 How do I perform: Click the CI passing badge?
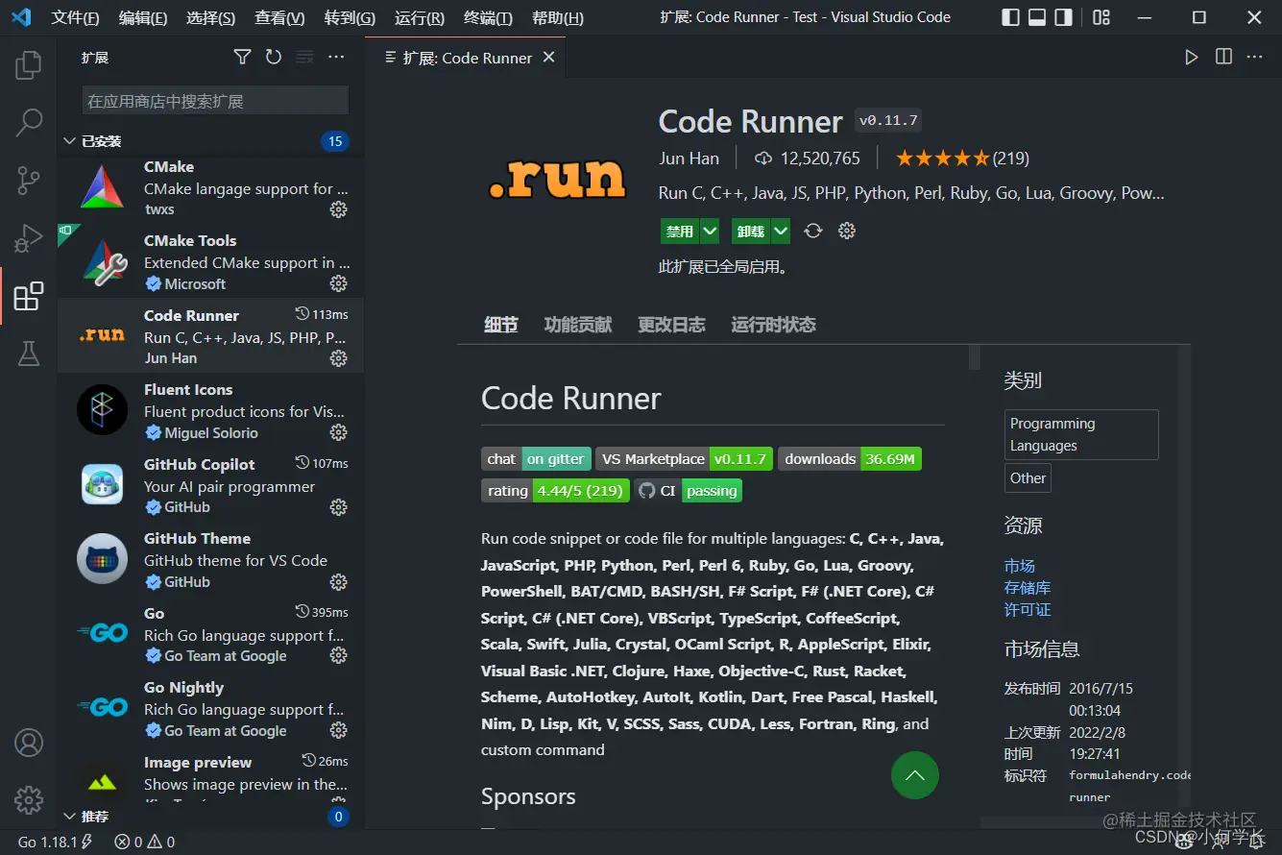click(x=689, y=491)
